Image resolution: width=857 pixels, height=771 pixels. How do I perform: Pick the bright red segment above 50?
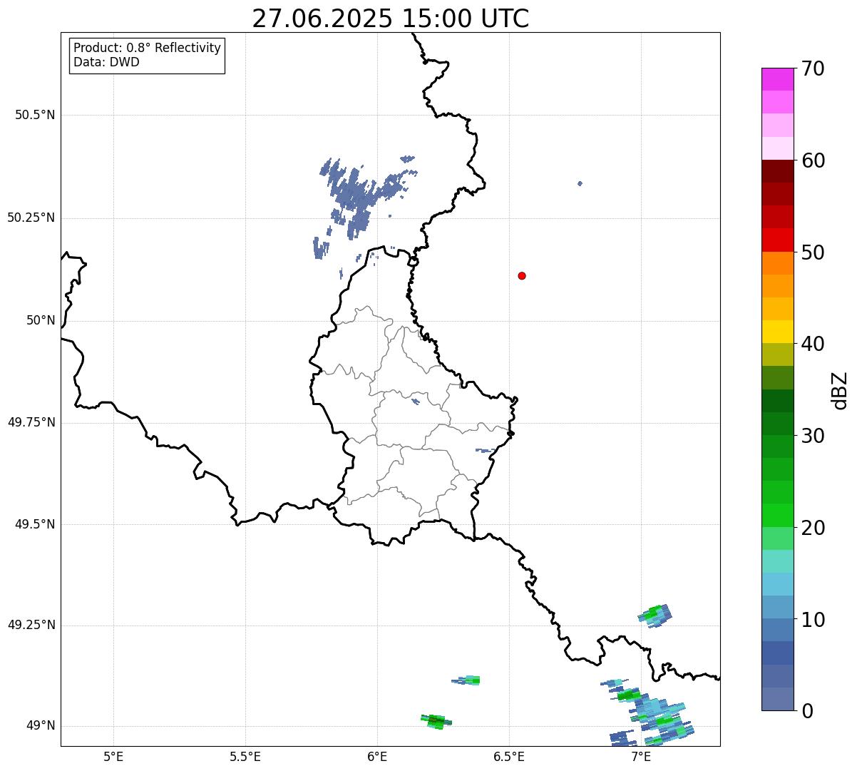tap(777, 240)
